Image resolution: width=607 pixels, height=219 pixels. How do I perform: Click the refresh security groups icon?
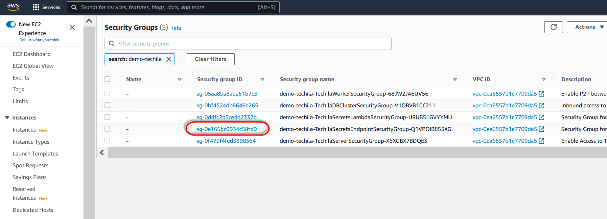[x=553, y=27]
